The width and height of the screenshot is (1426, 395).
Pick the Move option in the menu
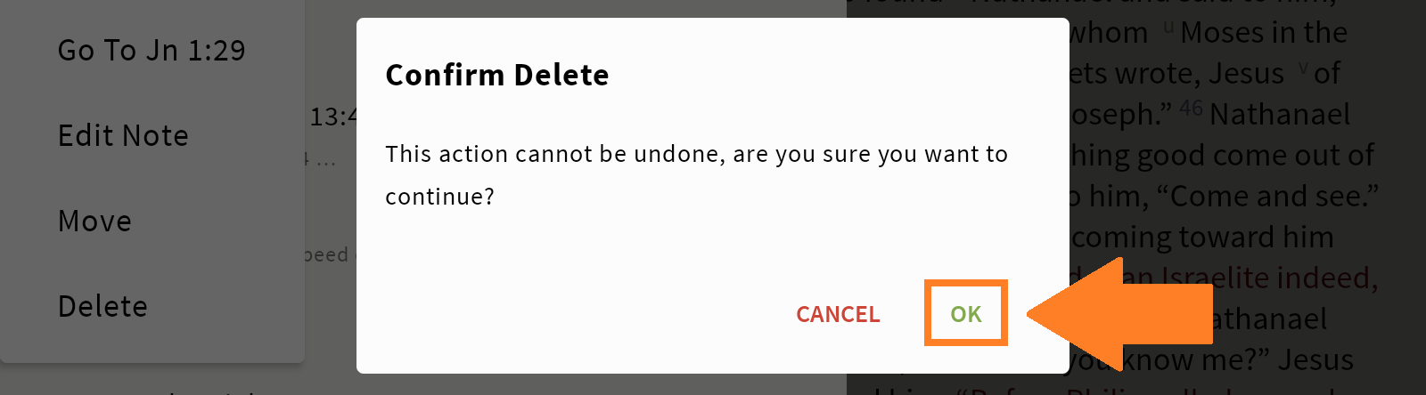point(94,222)
